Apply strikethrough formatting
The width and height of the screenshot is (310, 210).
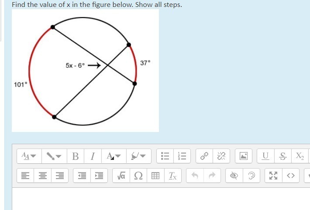coord(282,156)
